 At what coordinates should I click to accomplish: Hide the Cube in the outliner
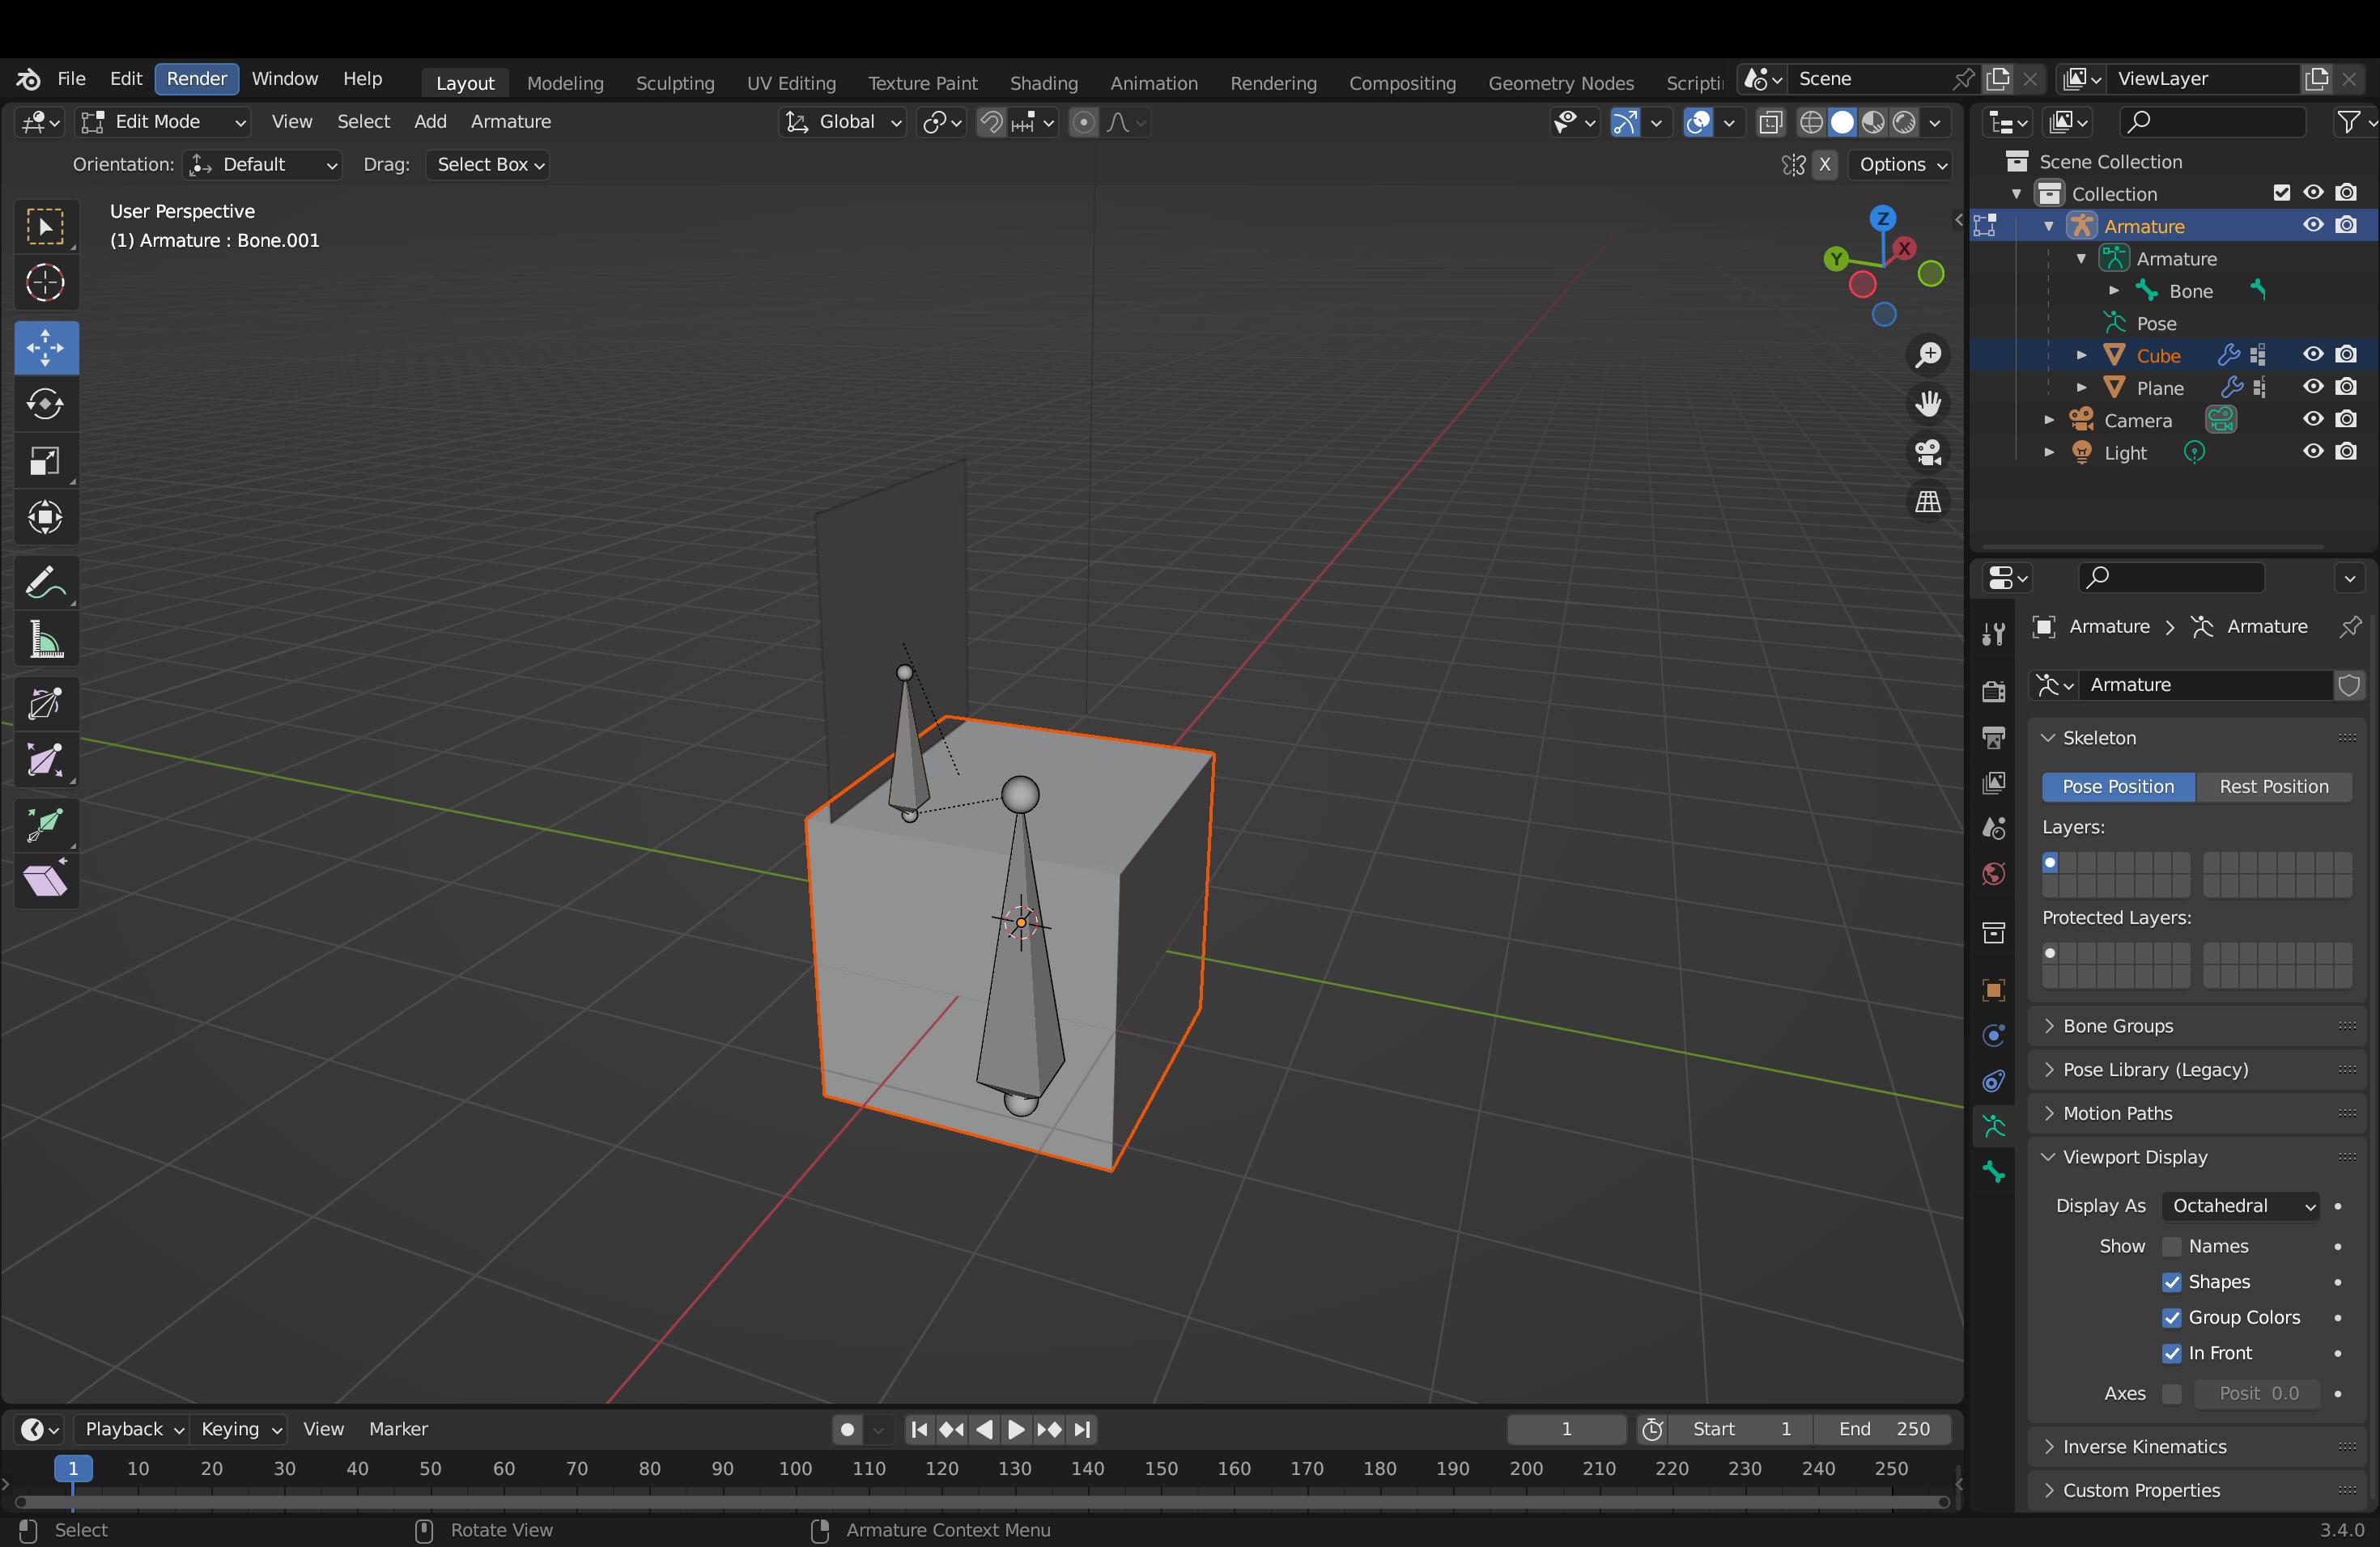[2314, 354]
